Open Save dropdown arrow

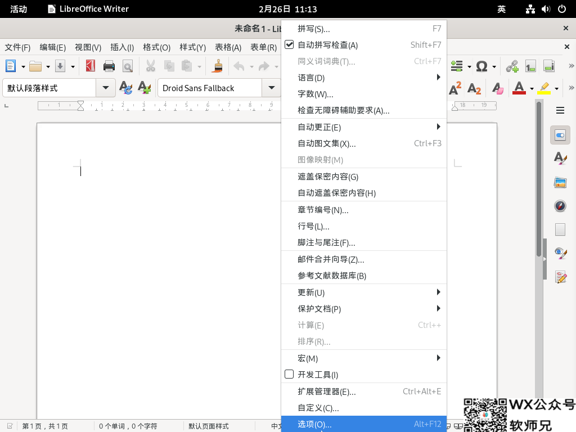coord(73,67)
